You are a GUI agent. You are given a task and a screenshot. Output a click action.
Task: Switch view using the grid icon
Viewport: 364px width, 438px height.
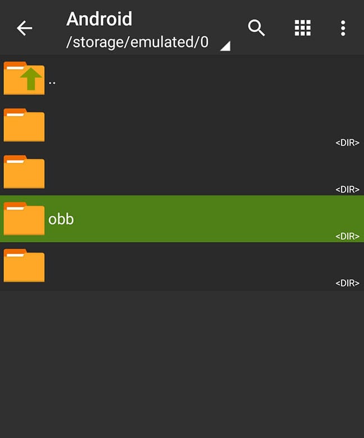pyautogui.click(x=303, y=28)
